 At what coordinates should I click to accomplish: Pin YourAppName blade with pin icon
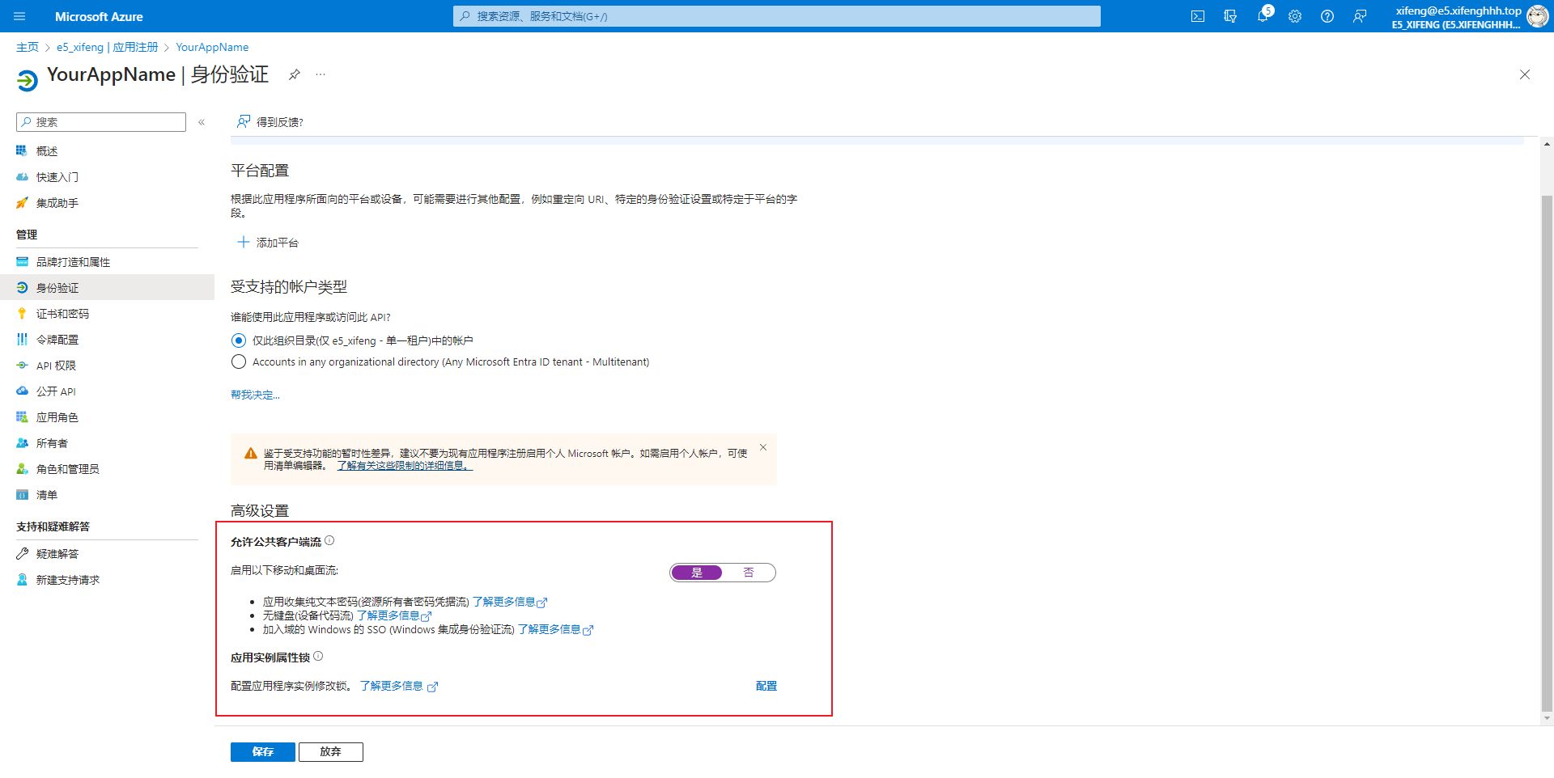[295, 74]
